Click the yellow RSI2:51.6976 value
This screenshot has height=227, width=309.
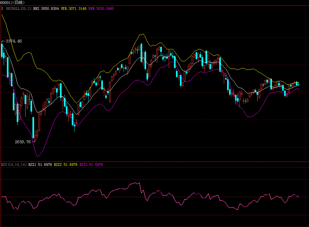click(x=66, y=165)
